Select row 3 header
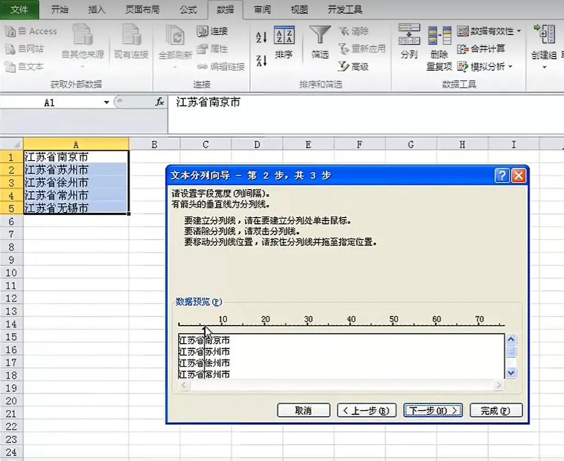The height and width of the screenshot is (461, 564). point(12,183)
